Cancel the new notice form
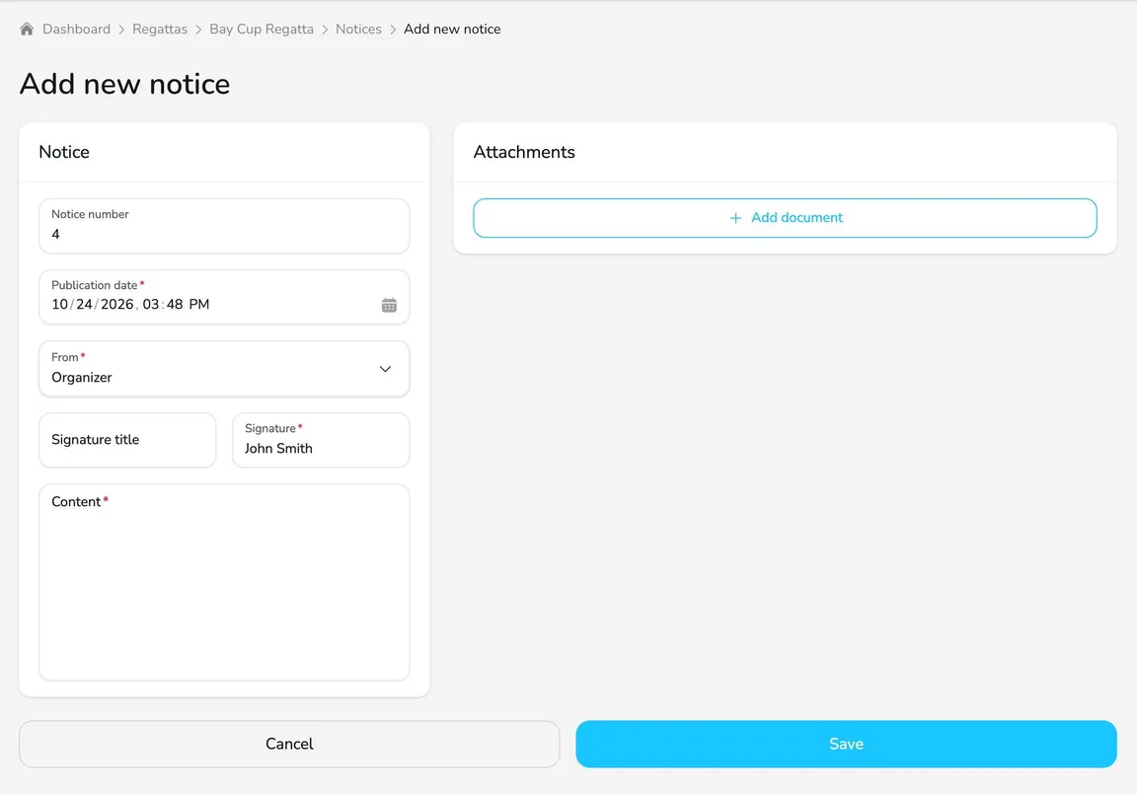 click(289, 744)
